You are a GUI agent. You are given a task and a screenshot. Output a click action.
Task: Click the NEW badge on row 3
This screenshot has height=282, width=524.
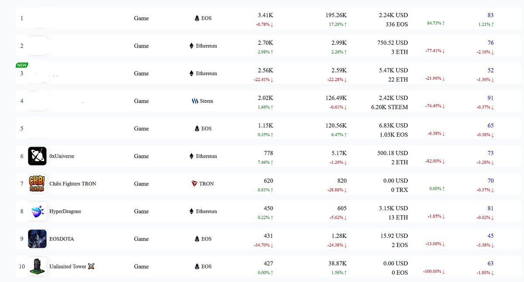tap(22, 65)
